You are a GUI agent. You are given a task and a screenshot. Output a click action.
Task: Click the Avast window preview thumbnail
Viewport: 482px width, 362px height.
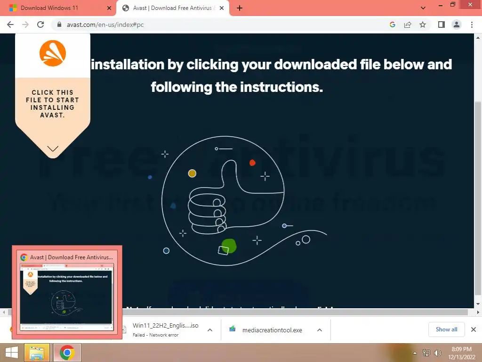click(67, 297)
